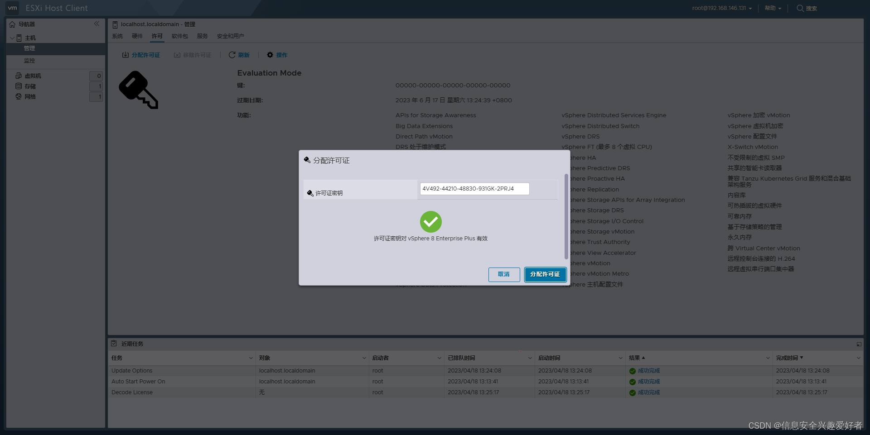Open the 结果 column dropdown

[768, 358]
